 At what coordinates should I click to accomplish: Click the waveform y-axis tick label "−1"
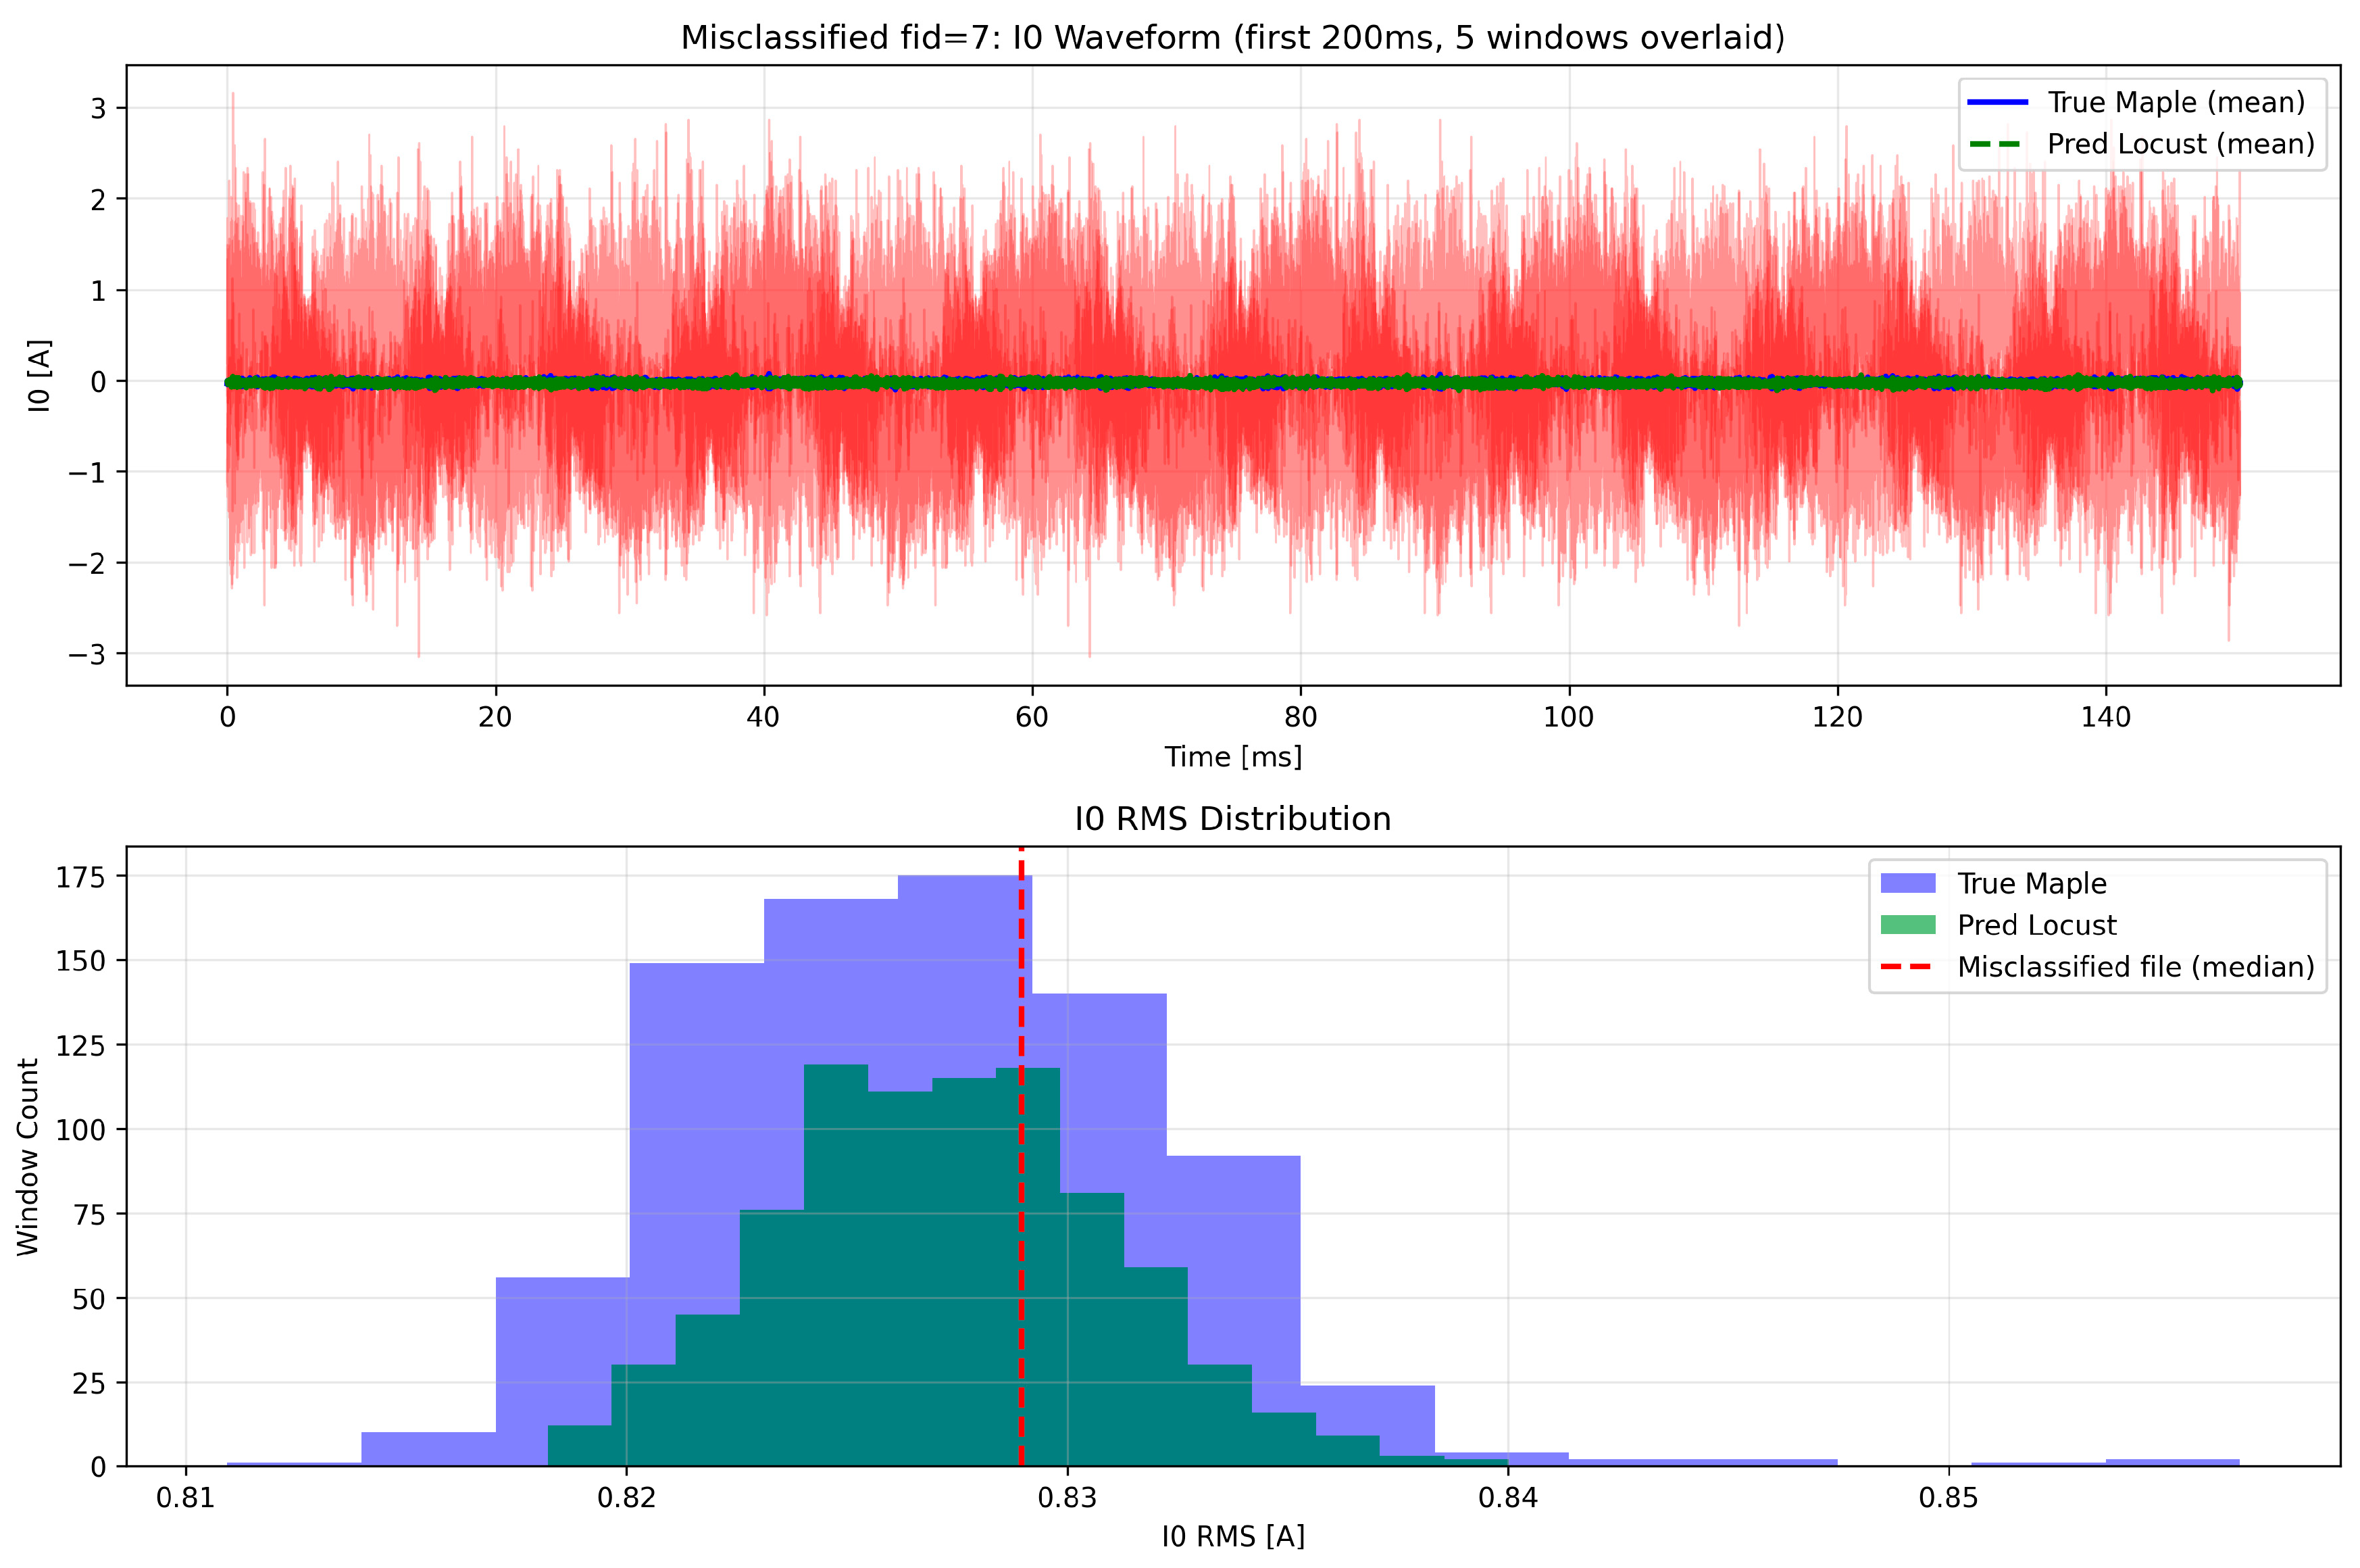(87, 472)
